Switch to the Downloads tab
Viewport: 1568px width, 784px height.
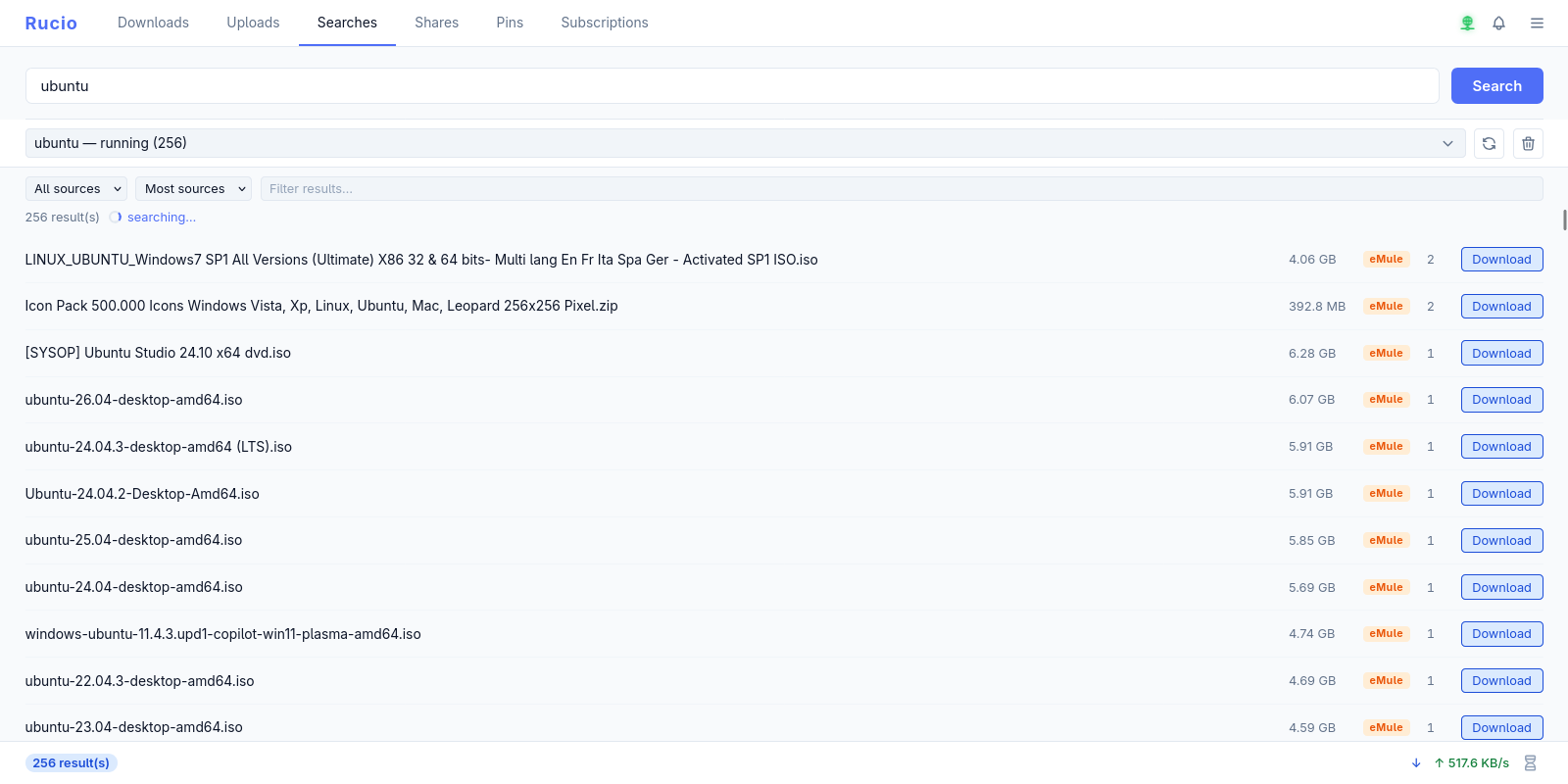click(x=153, y=23)
